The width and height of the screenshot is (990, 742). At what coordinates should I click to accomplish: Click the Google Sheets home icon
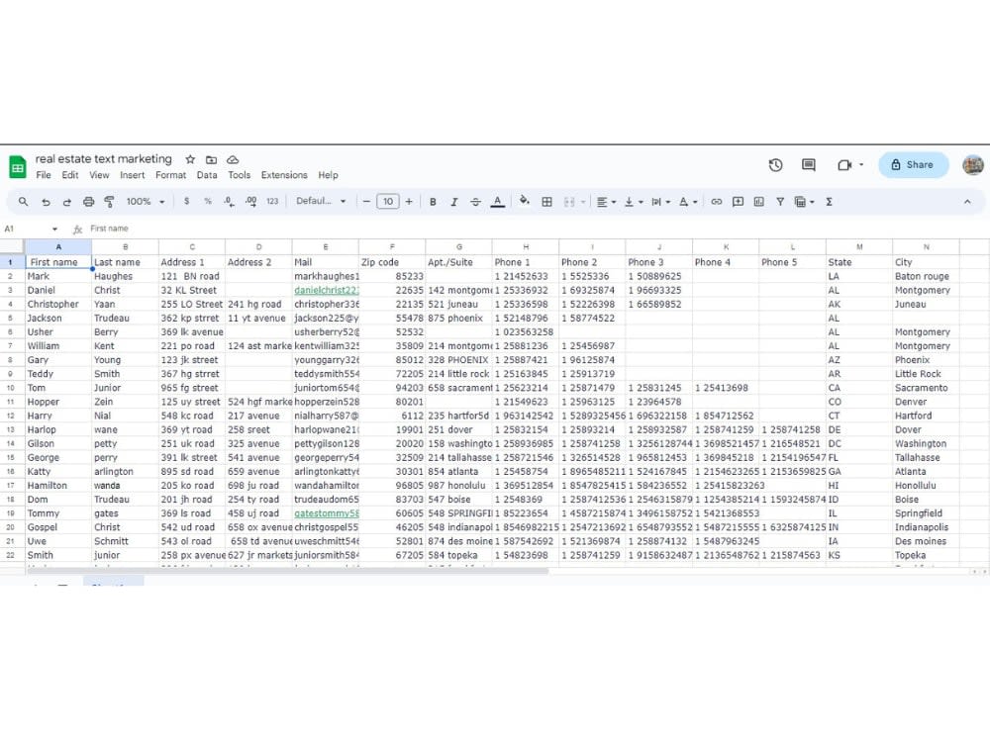pos(18,167)
